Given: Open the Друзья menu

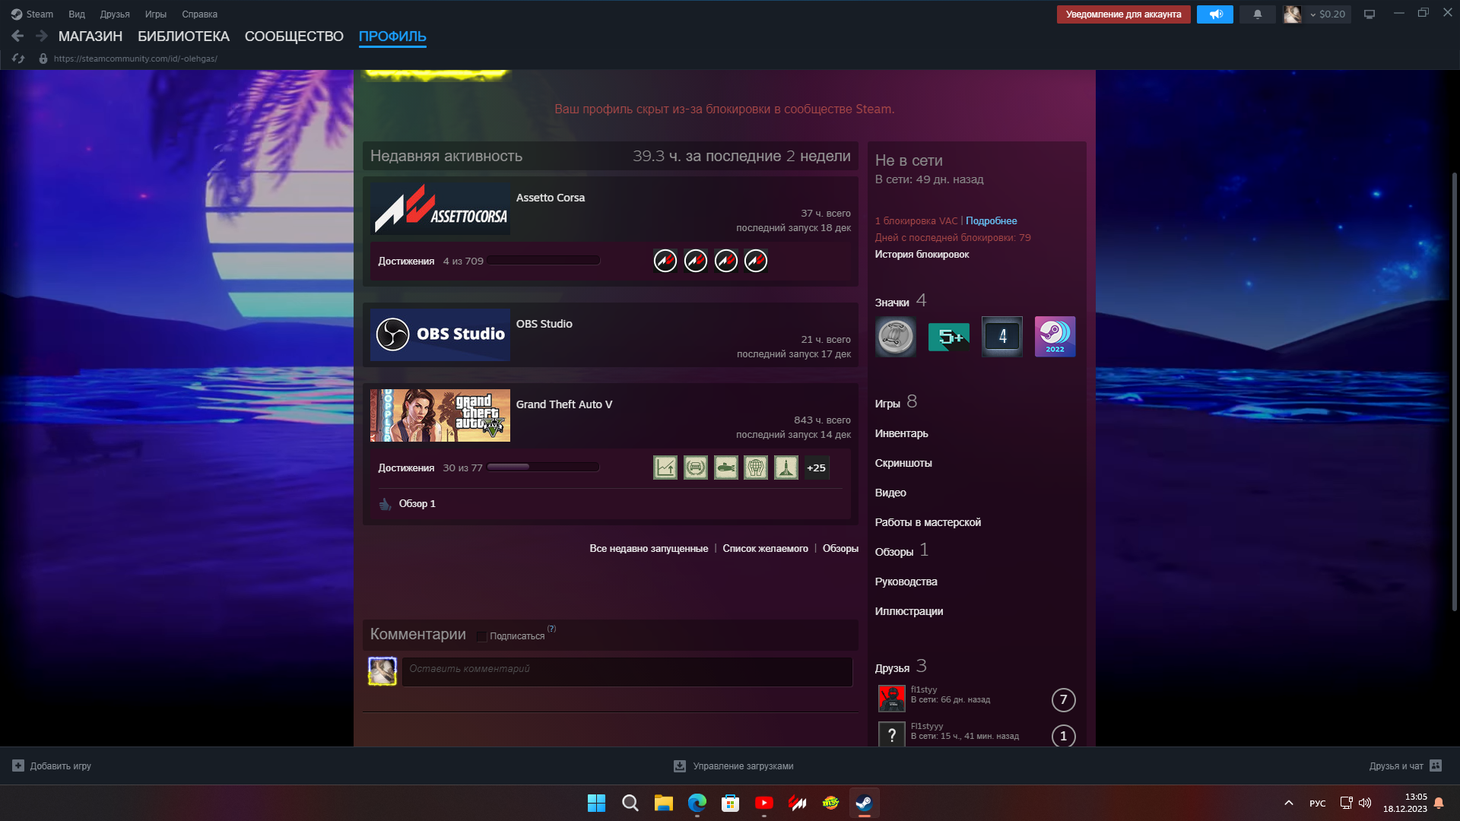Looking at the screenshot, I should 115,14.
